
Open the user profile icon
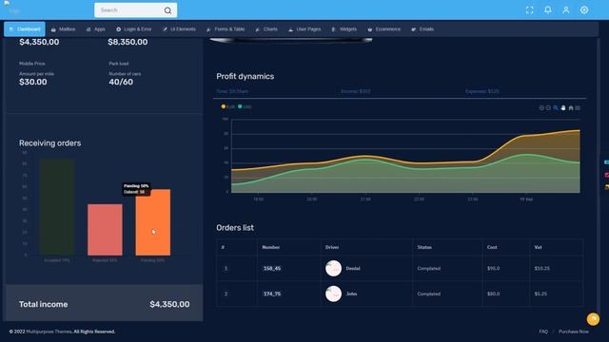[566, 10]
